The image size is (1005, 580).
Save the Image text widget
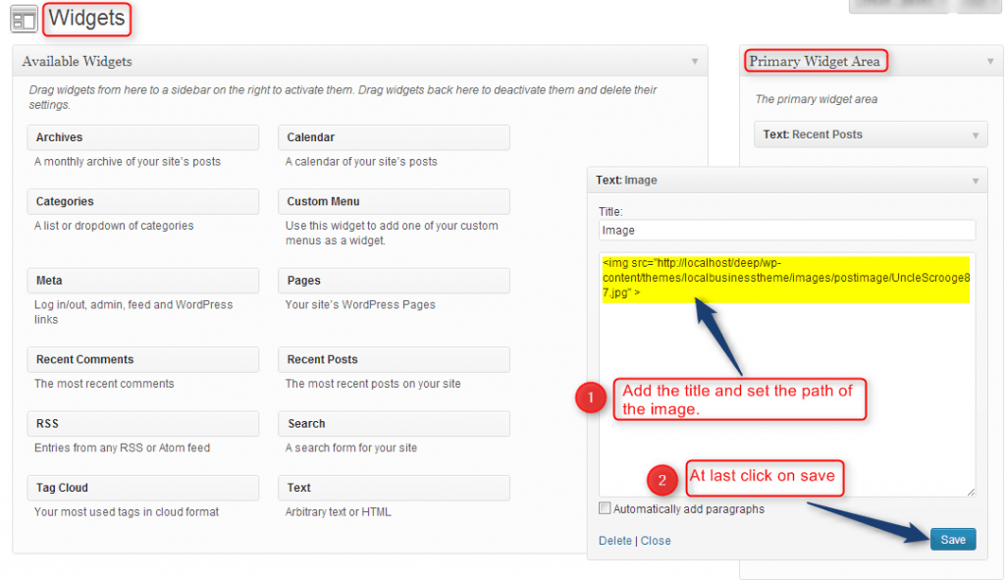coord(952,539)
